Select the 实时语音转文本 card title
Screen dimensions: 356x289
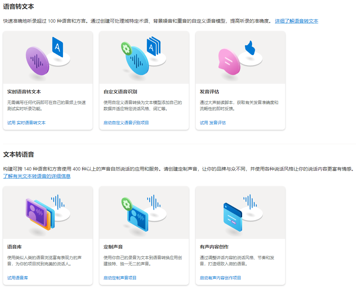point(24,92)
